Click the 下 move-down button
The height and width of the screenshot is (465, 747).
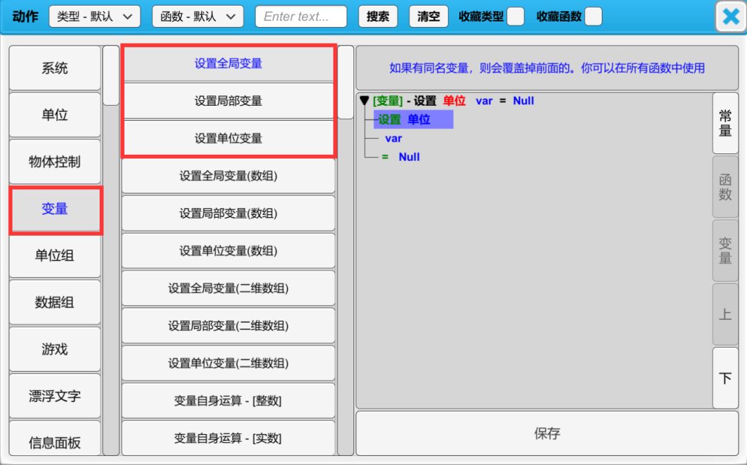coord(725,378)
